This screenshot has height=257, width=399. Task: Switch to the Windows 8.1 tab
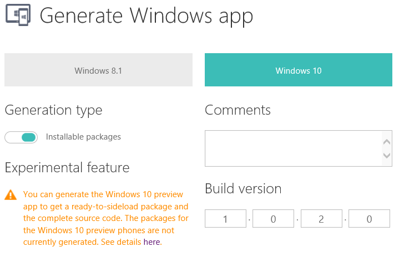98,70
